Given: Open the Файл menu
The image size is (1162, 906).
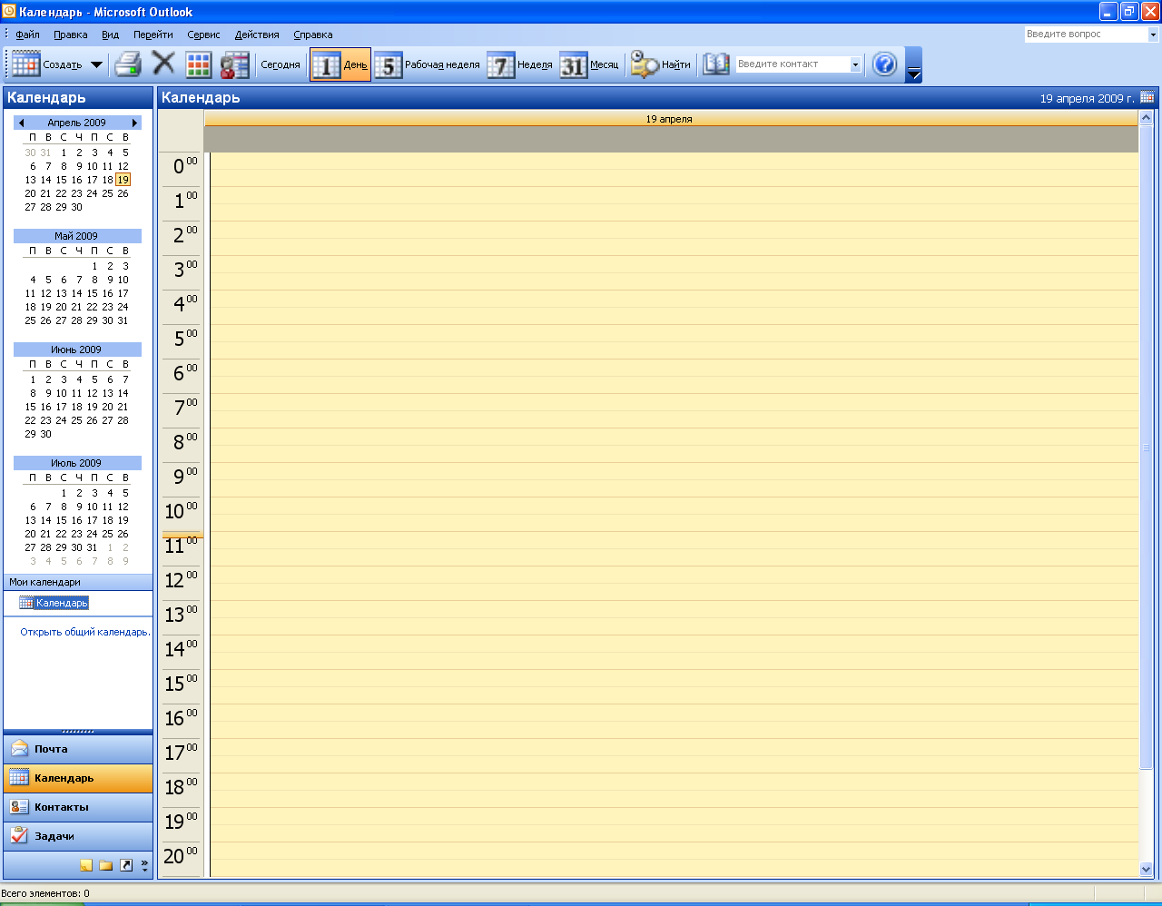Looking at the screenshot, I should pyautogui.click(x=27, y=34).
